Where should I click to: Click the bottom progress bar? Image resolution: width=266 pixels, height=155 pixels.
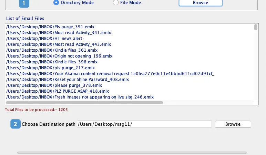click(132, 153)
